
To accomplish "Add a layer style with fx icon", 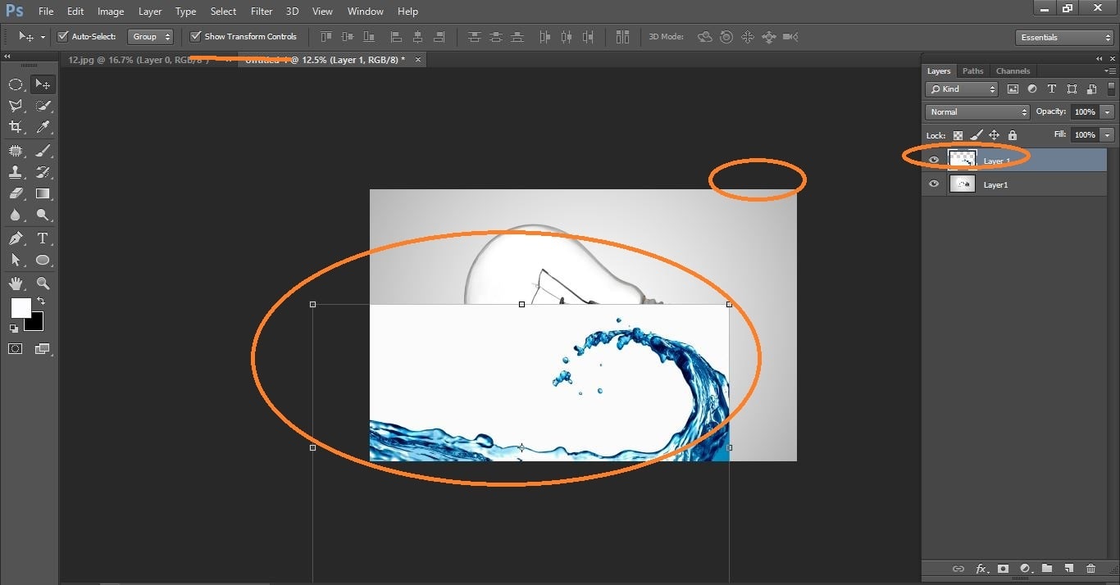I will (981, 569).
